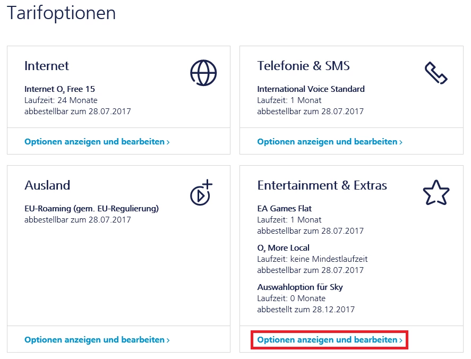Select the 'Internet O2 Free 15' option title
The image size is (471, 359).
click(59, 89)
